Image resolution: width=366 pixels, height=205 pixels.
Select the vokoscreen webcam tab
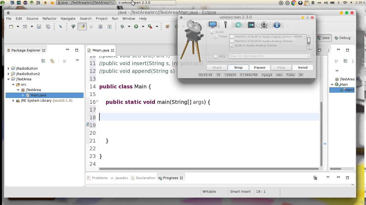click(264, 25)
